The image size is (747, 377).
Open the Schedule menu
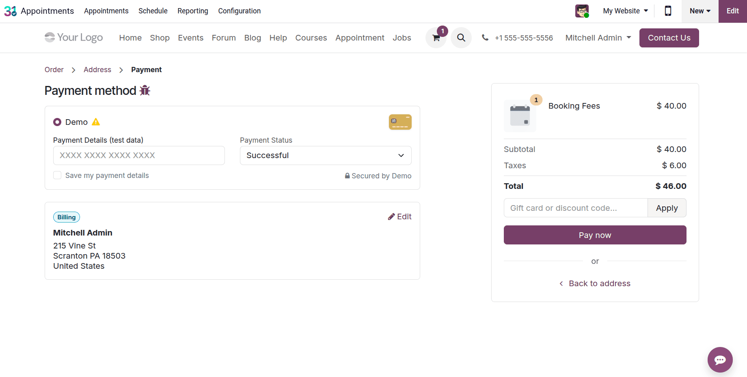(153, 11)
